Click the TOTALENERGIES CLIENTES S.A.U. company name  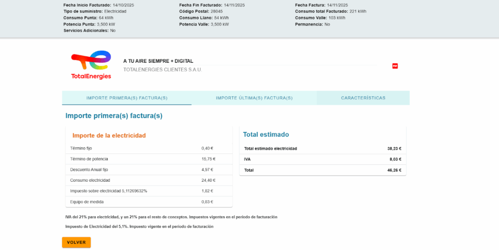tap(162, 70)
